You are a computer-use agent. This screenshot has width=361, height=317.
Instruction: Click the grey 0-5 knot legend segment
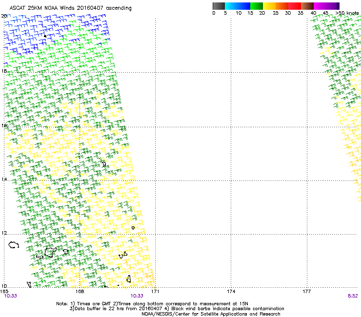(219, 6)
